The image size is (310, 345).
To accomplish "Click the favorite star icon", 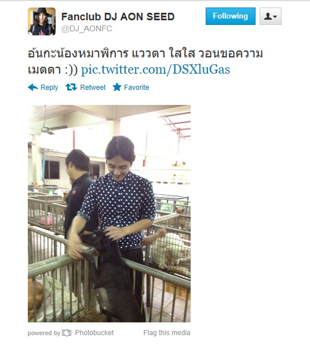I will click(x=117, y=87).
